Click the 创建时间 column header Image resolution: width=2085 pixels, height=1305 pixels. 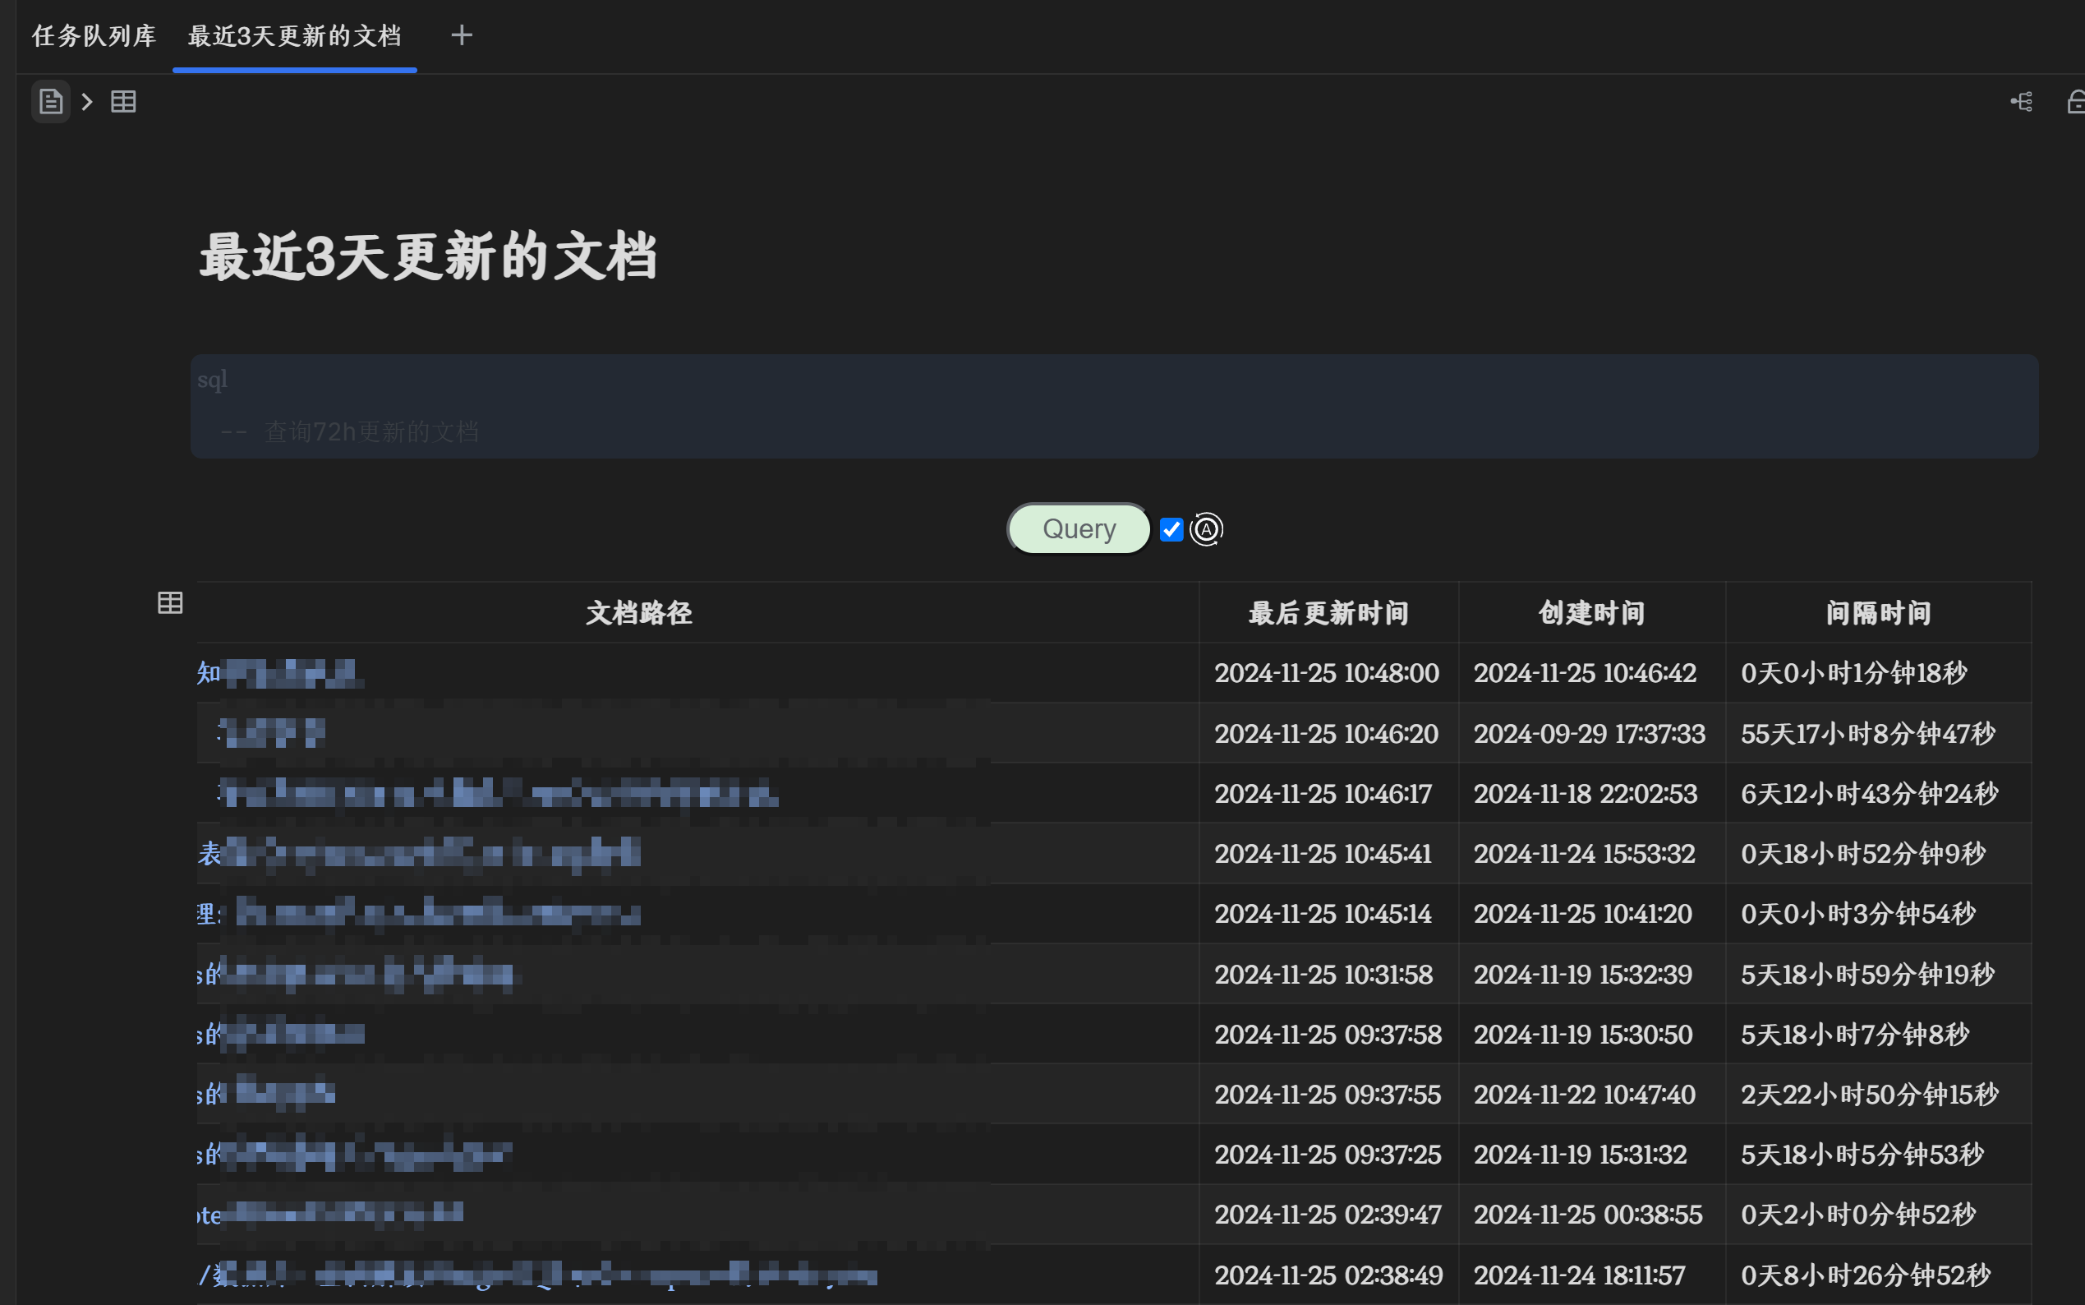[1590, 613]
